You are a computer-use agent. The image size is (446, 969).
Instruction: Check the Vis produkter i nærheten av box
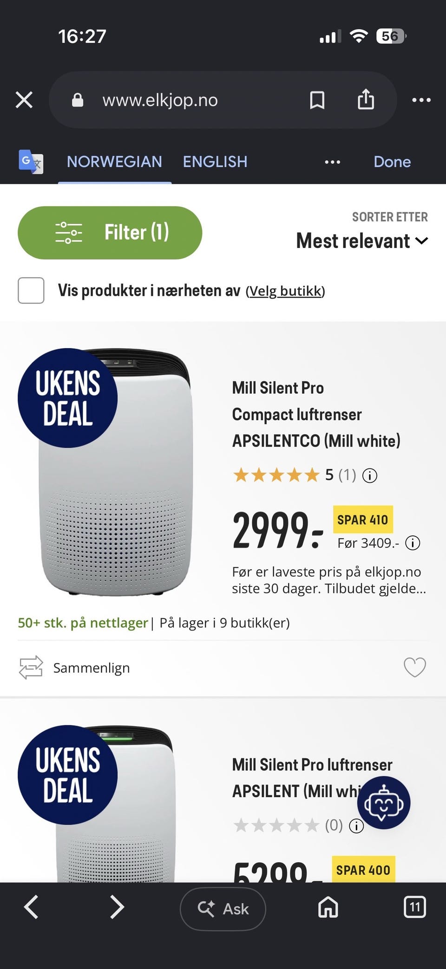[x=31, y=291]
